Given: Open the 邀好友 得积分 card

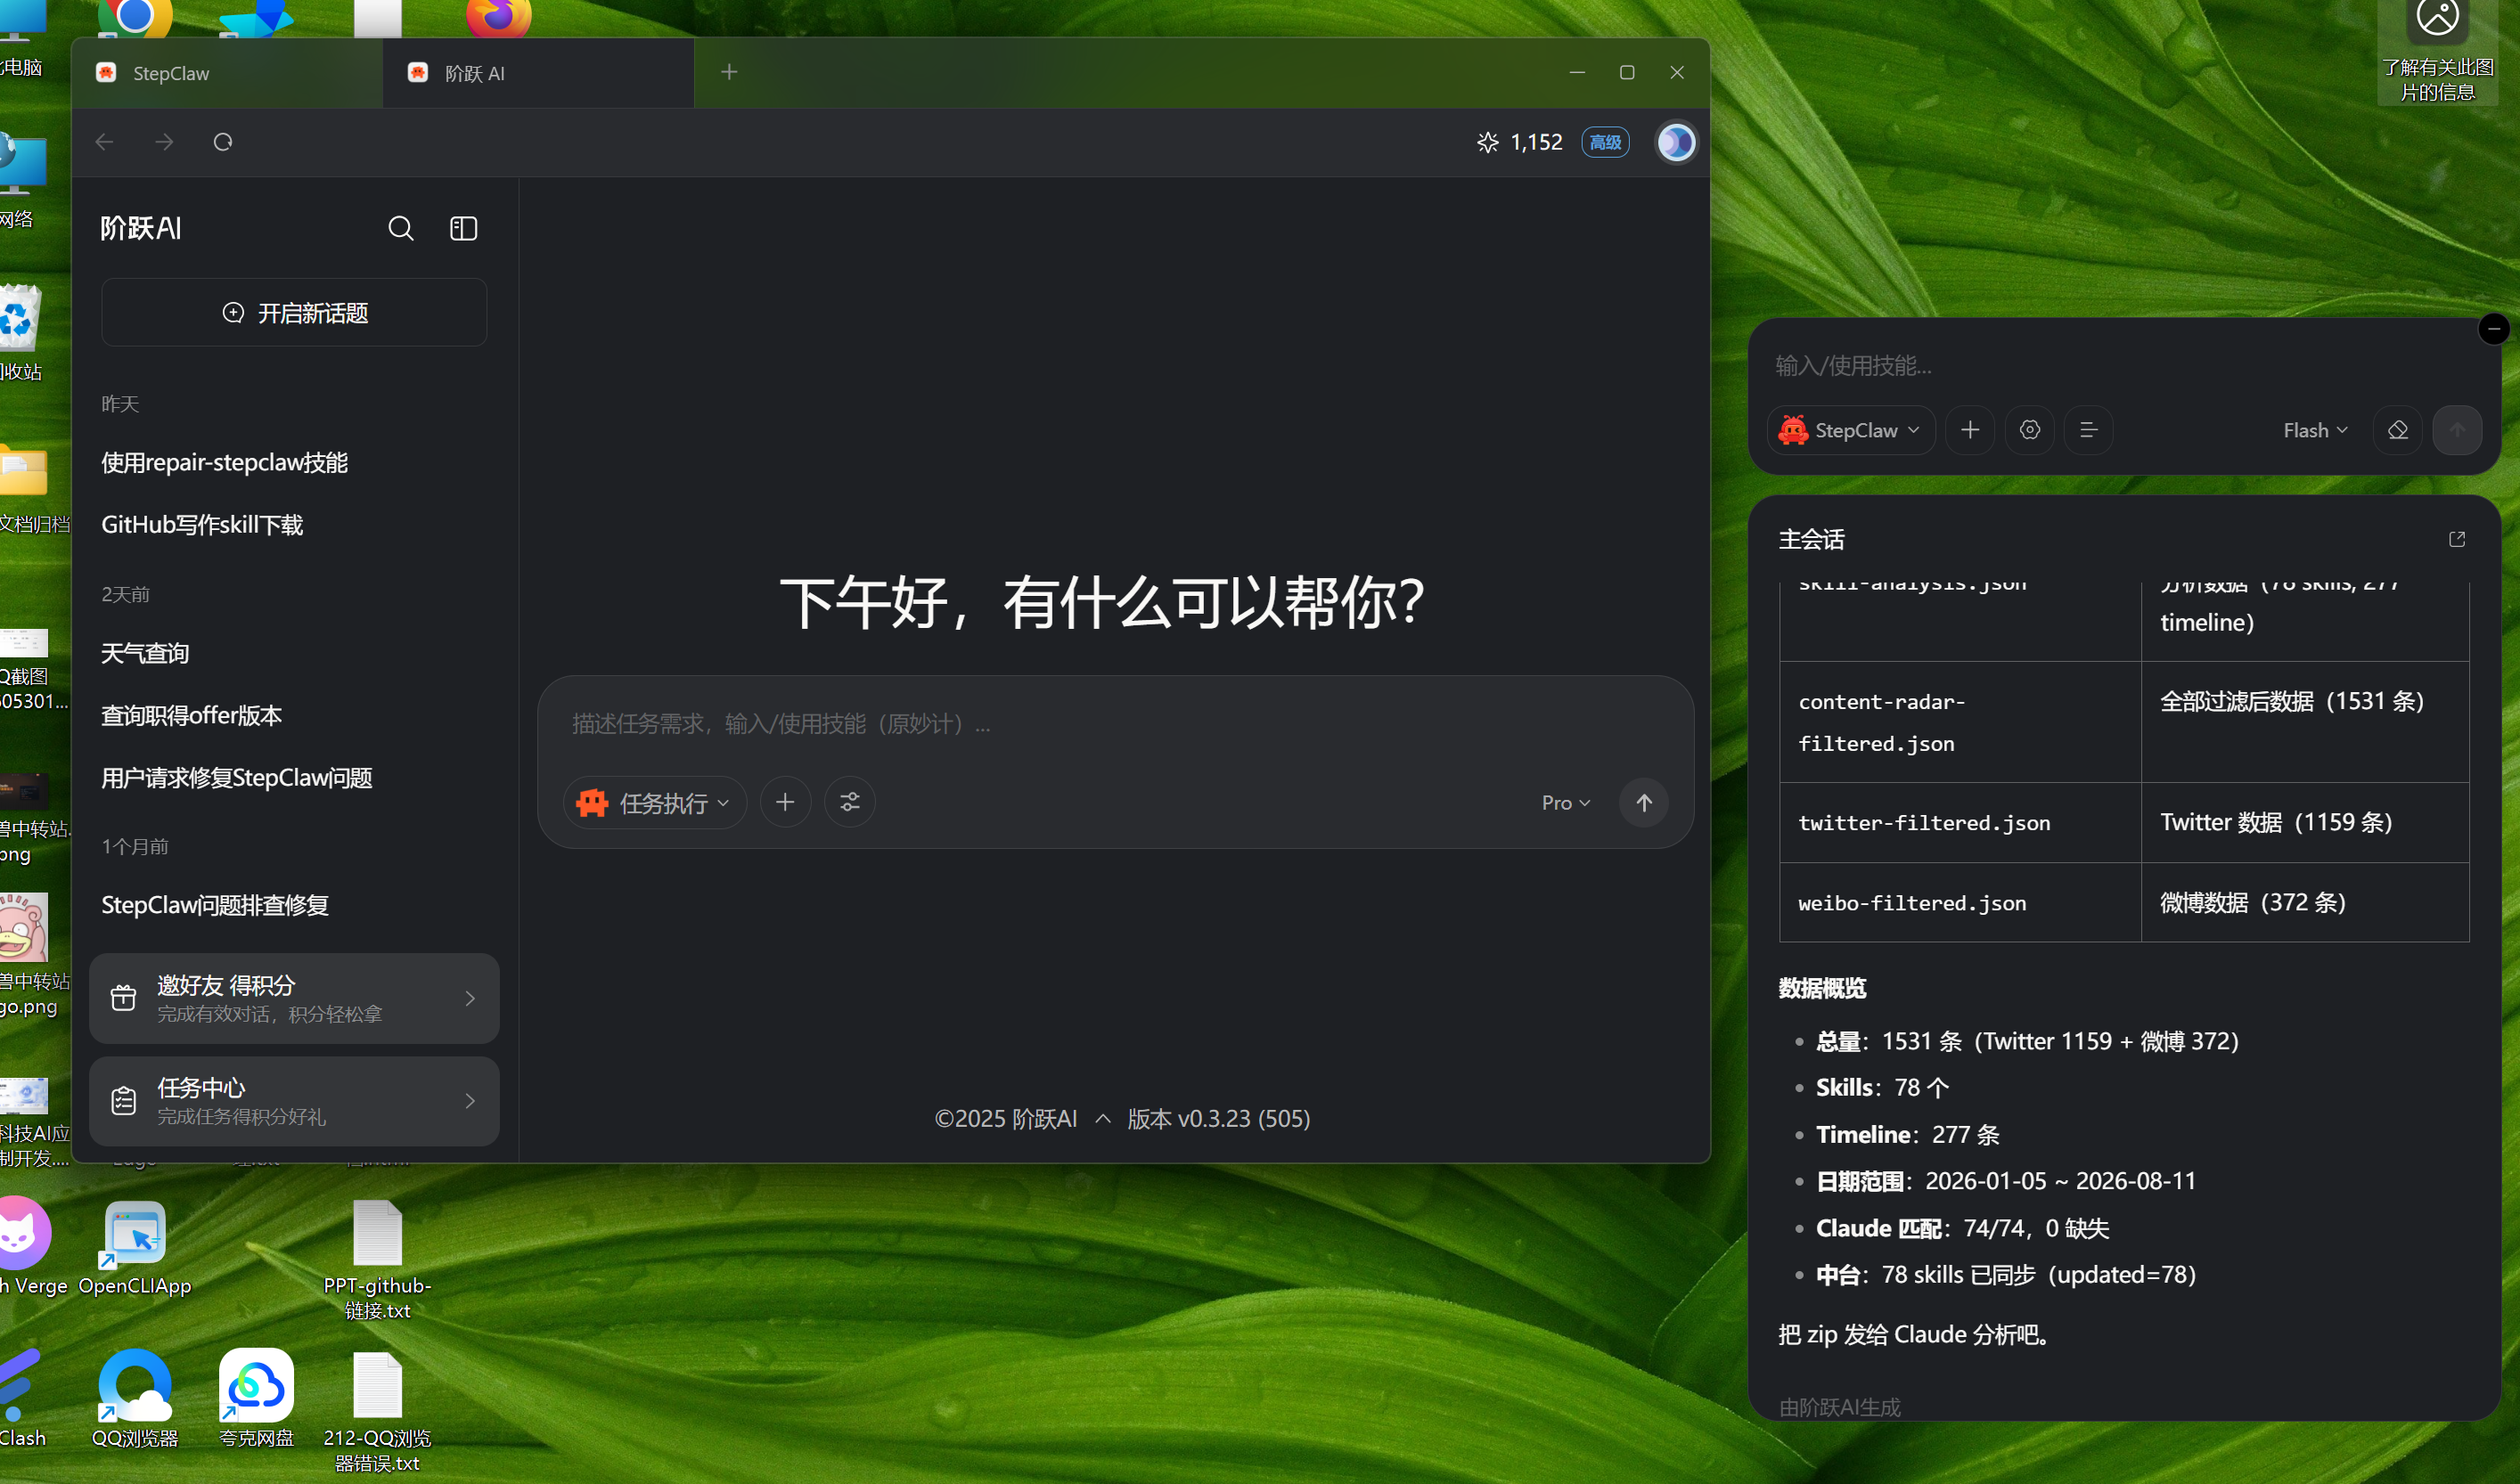Looking at the screenshot, I should 294,998.
